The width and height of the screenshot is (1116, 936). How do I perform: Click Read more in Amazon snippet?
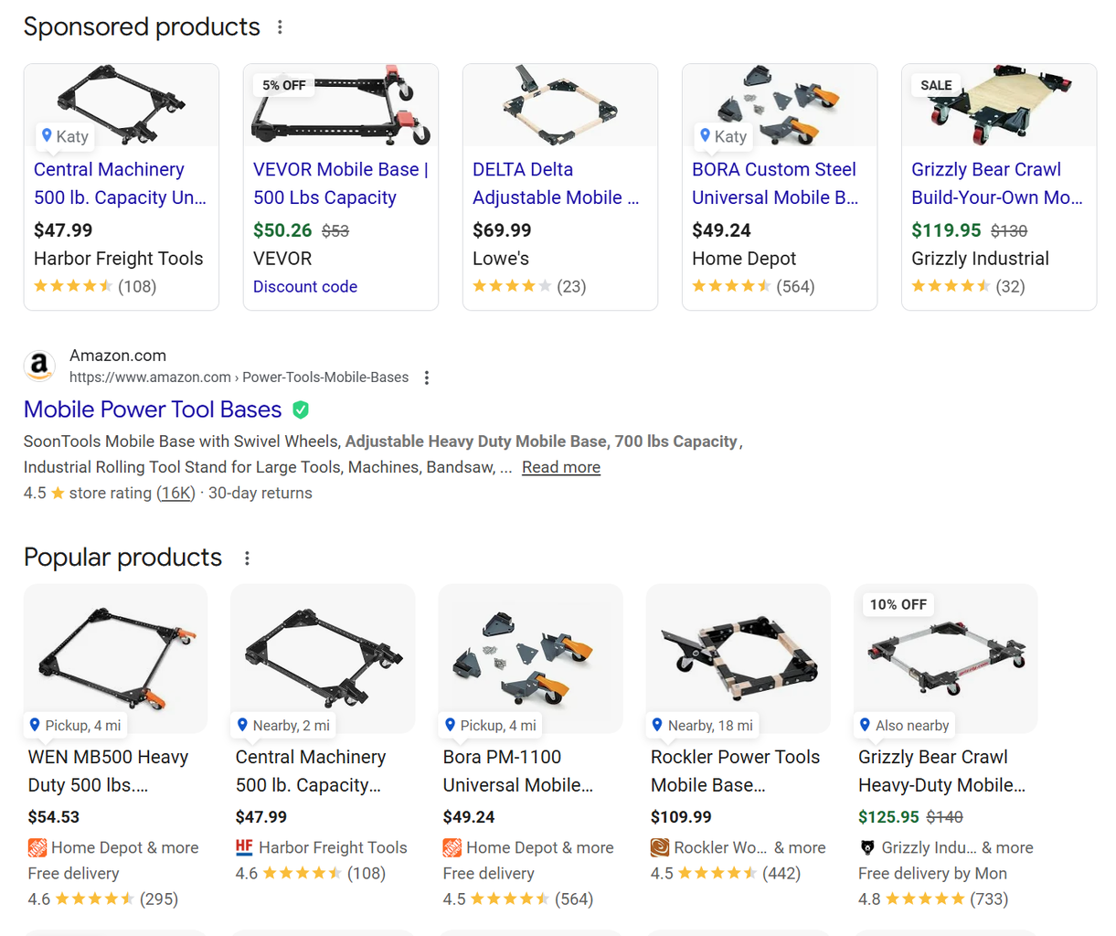pos(561,467)
